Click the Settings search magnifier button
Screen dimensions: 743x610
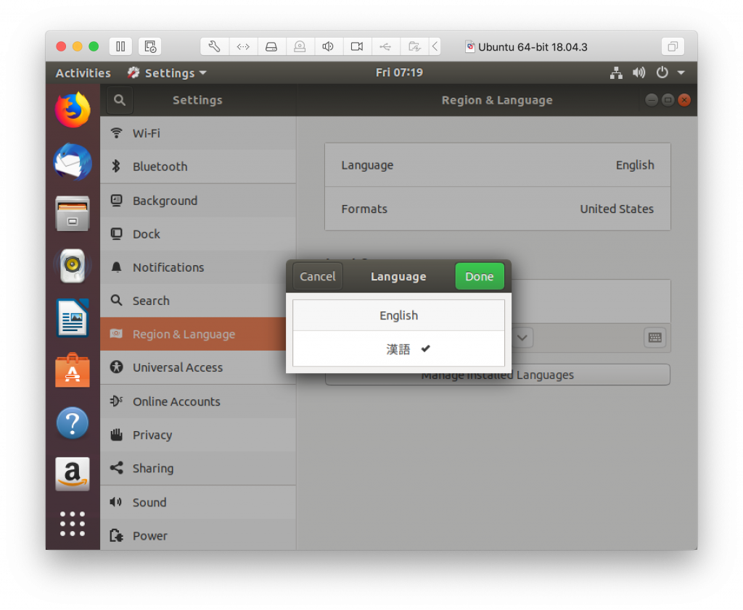tap(120, 100)
